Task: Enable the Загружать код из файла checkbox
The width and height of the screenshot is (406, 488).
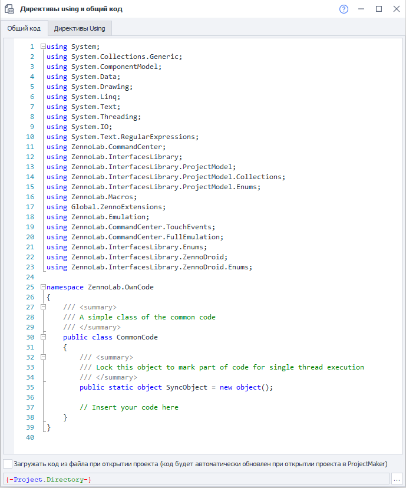Action: [8, 463]
